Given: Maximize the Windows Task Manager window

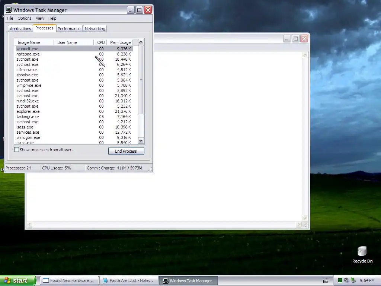Looking at the screenshot, I should click(x=139, y=10).
